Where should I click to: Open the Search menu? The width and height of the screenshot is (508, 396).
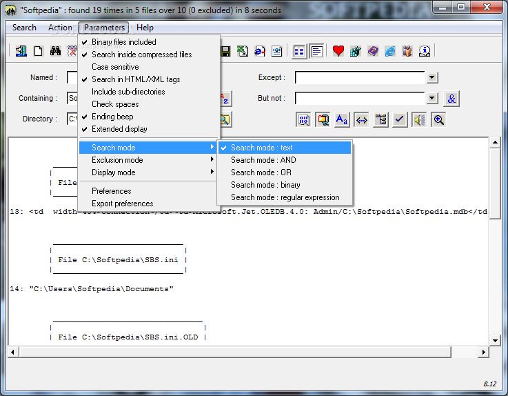click(x=24, y=28)
